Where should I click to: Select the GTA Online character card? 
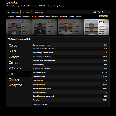pos(96,27)
